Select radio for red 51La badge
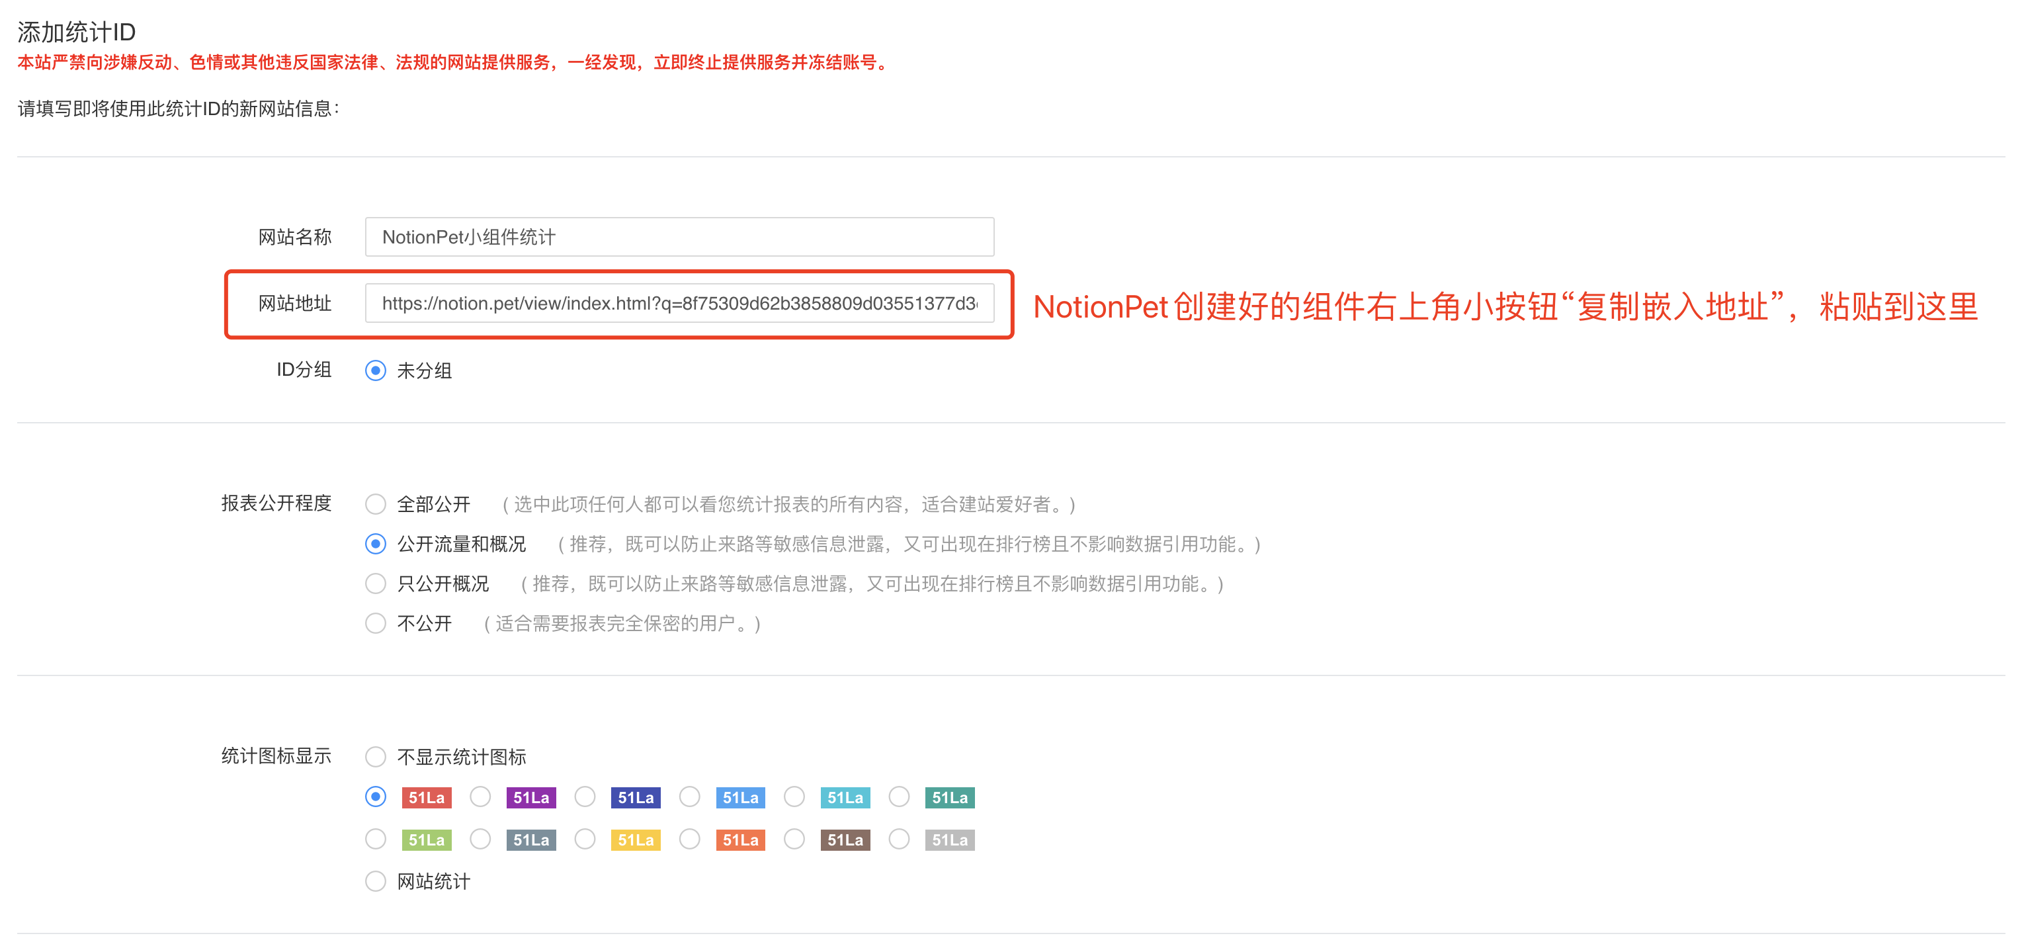This screenshot has height=950, width=2024. point(376,797)
